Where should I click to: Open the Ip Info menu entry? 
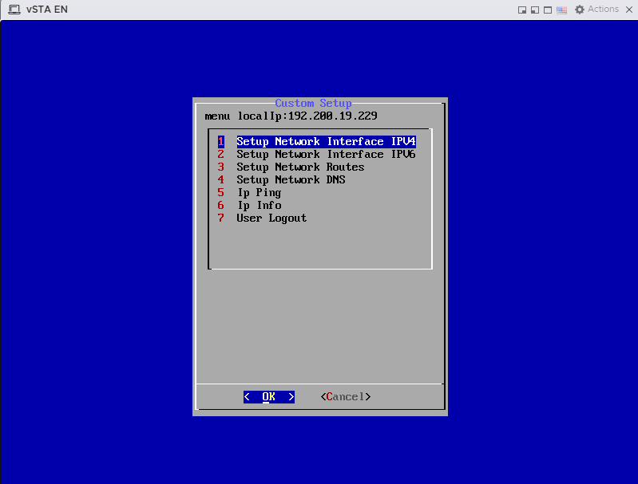[259, 206]
